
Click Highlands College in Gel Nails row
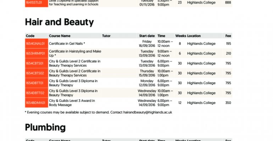[x=201, y=44]
